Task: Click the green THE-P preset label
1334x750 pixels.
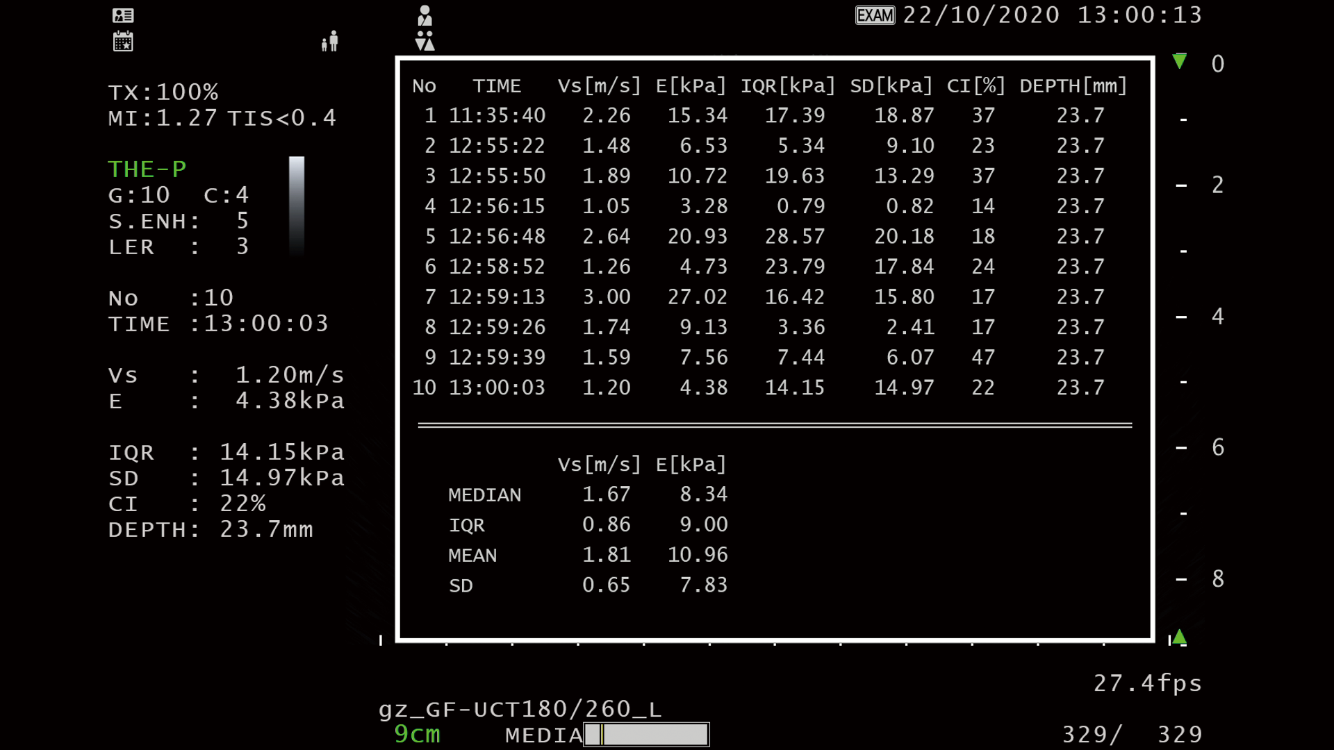Action: 147,169
